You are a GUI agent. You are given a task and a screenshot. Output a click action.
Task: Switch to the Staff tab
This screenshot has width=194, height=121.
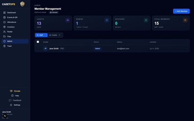tap(41, 35)
